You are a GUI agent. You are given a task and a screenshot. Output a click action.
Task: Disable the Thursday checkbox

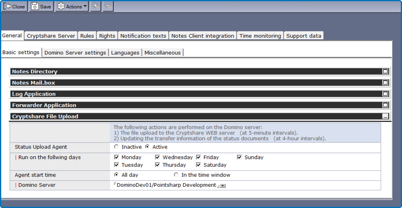(158, 165)
